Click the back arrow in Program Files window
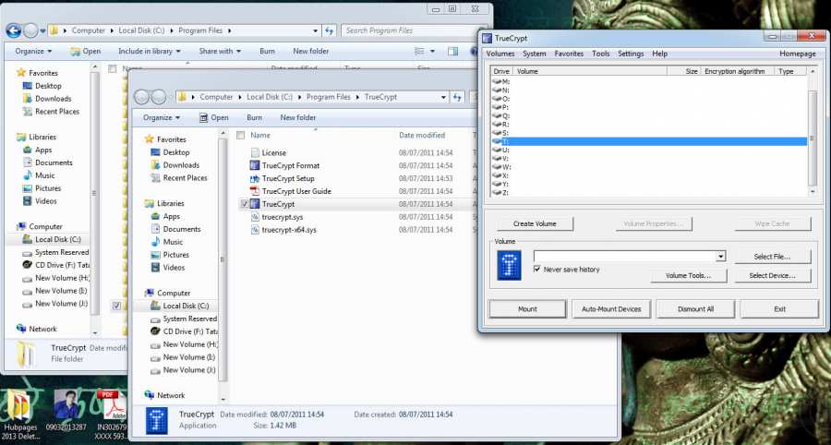This screenshot has height=445, width=831. [x=14, y=30]
